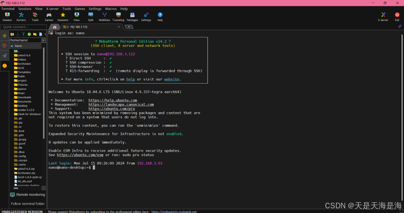404x213 pixels.
Task: Enable MultiExec mode from the toolbar
Action: pos(104,17)
